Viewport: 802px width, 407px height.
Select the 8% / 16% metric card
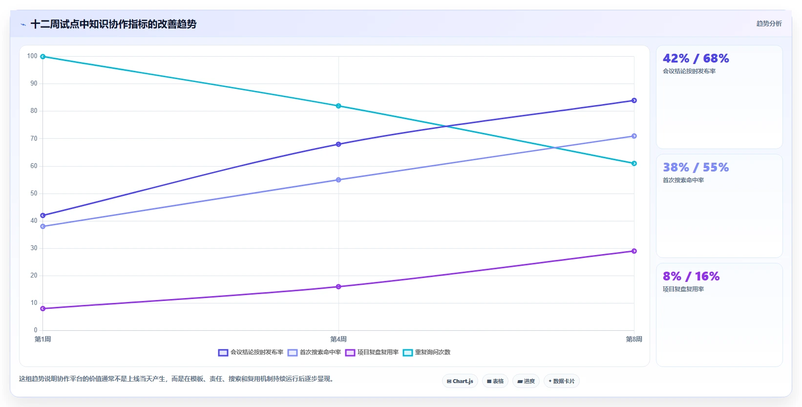pyautogui.click(x=719, y=315)
